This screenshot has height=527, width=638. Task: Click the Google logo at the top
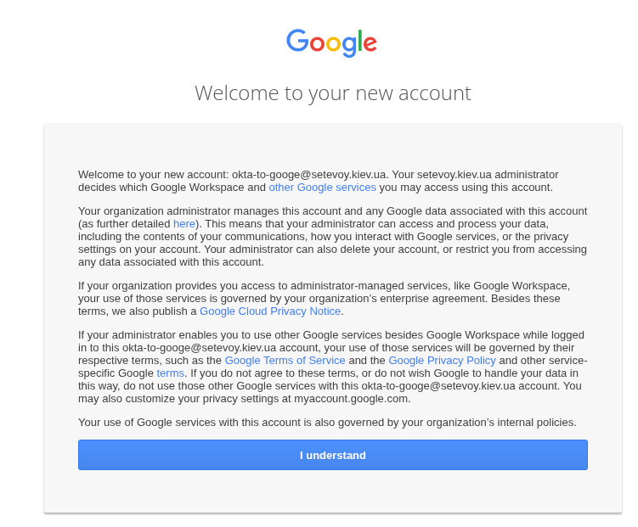[331, 42]
